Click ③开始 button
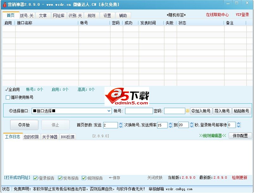This screenshot has height=193, width=254. (24, 125)
